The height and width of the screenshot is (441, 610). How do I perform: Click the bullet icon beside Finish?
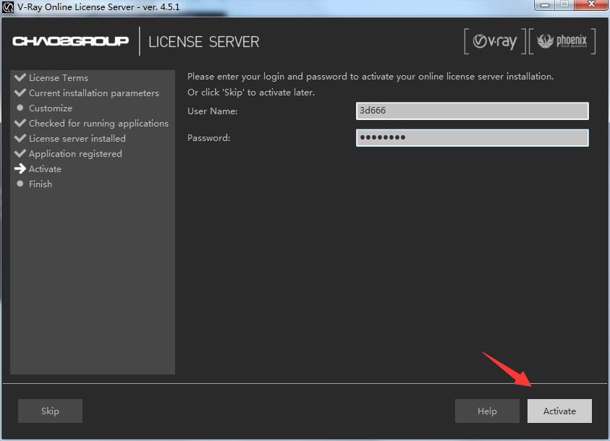[x=20, y=184]
